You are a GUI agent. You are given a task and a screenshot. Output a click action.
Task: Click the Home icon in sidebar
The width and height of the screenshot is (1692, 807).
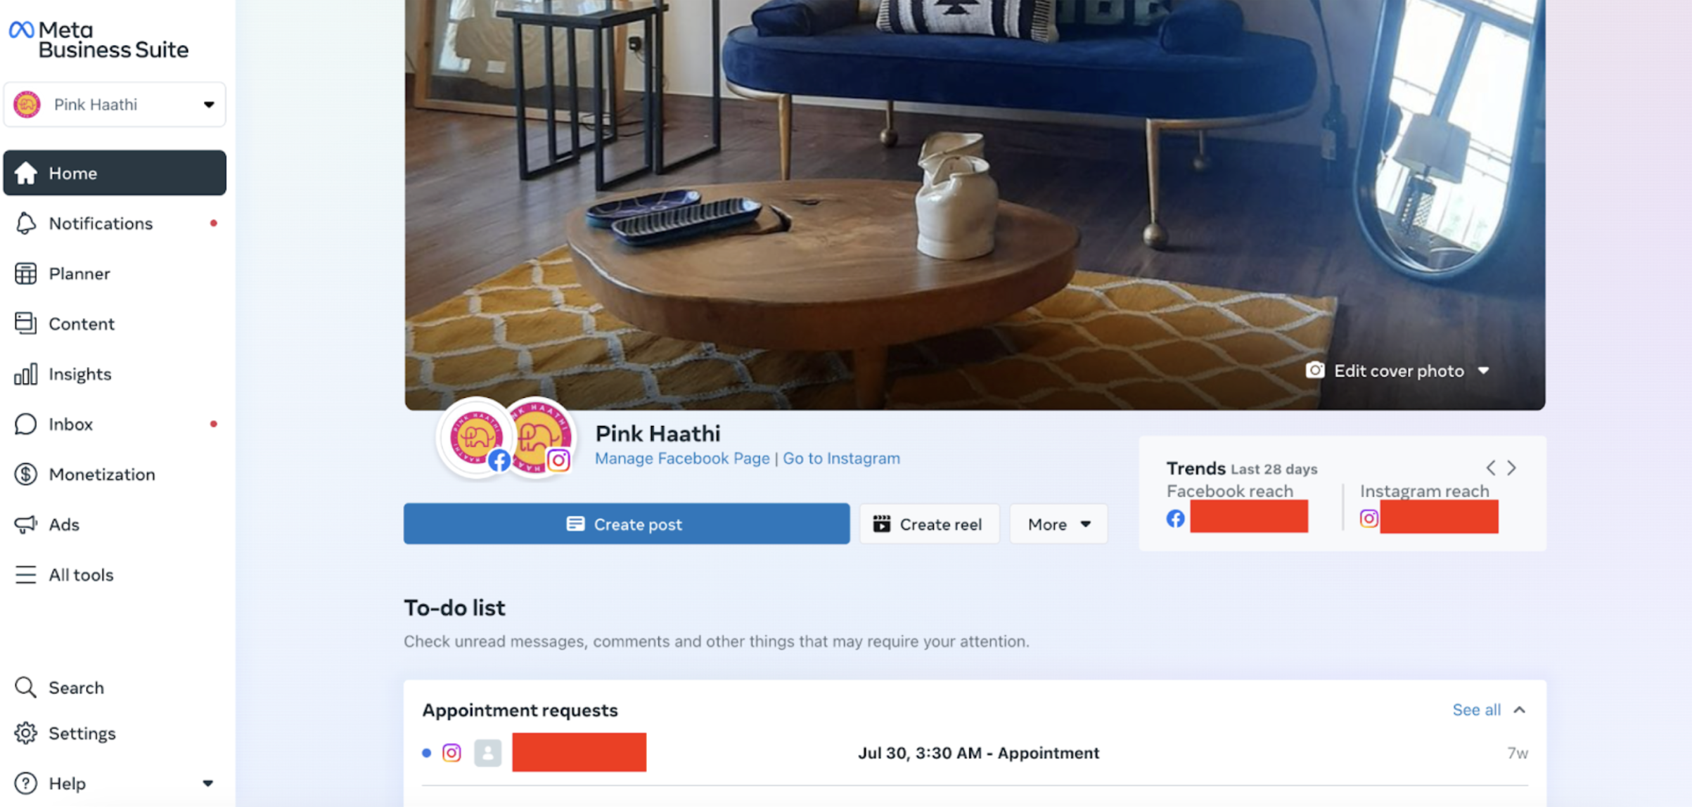point(26,173)
